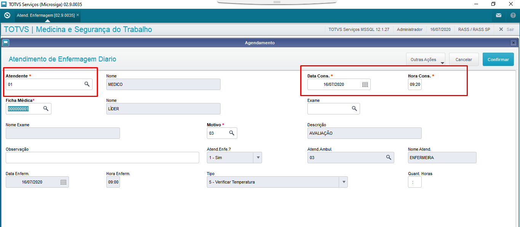
Task: Open the help question mark icon
Action: [x=513, y=16]
